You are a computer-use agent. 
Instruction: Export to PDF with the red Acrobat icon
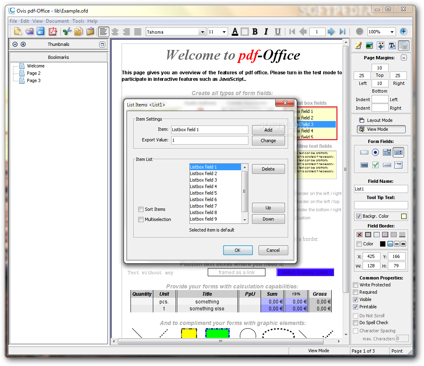pyautogui.click(x=53, y=32)
